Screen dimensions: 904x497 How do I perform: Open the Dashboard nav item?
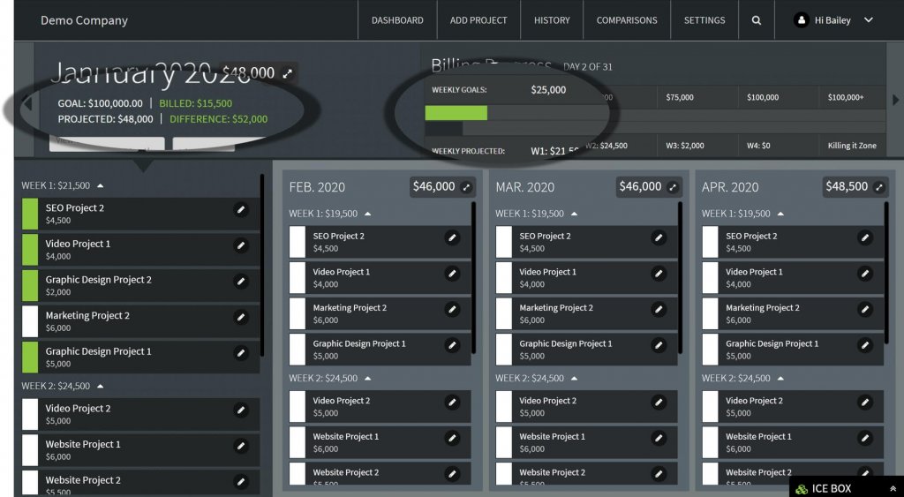(397, 20)
